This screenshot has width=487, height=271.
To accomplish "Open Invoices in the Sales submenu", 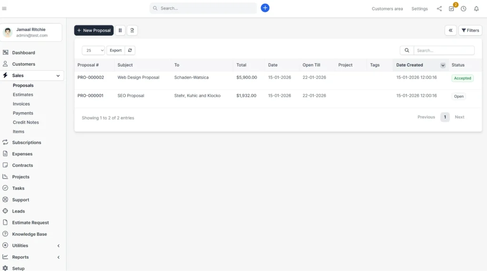I will [x=21, y=104].
